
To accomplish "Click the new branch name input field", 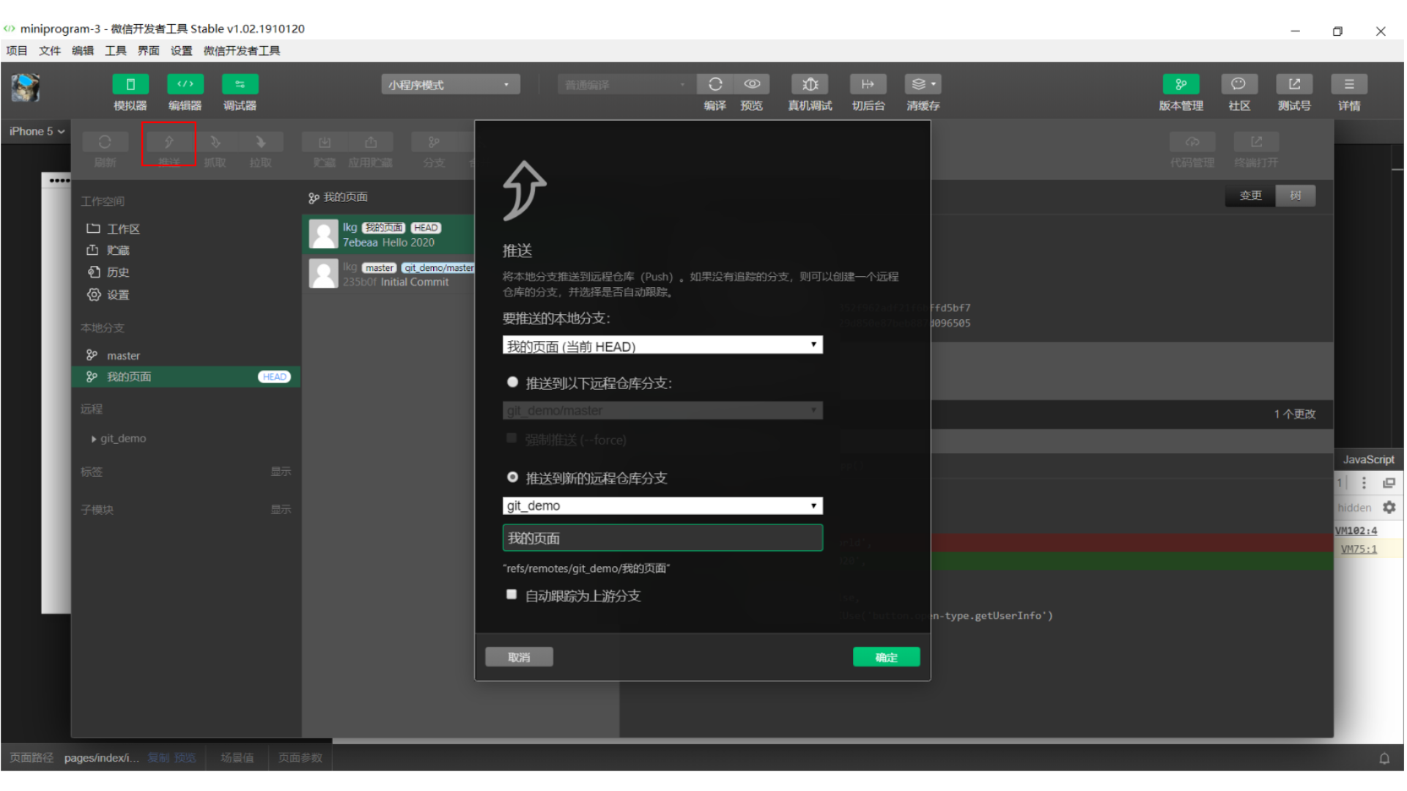I will click(662, 538).
